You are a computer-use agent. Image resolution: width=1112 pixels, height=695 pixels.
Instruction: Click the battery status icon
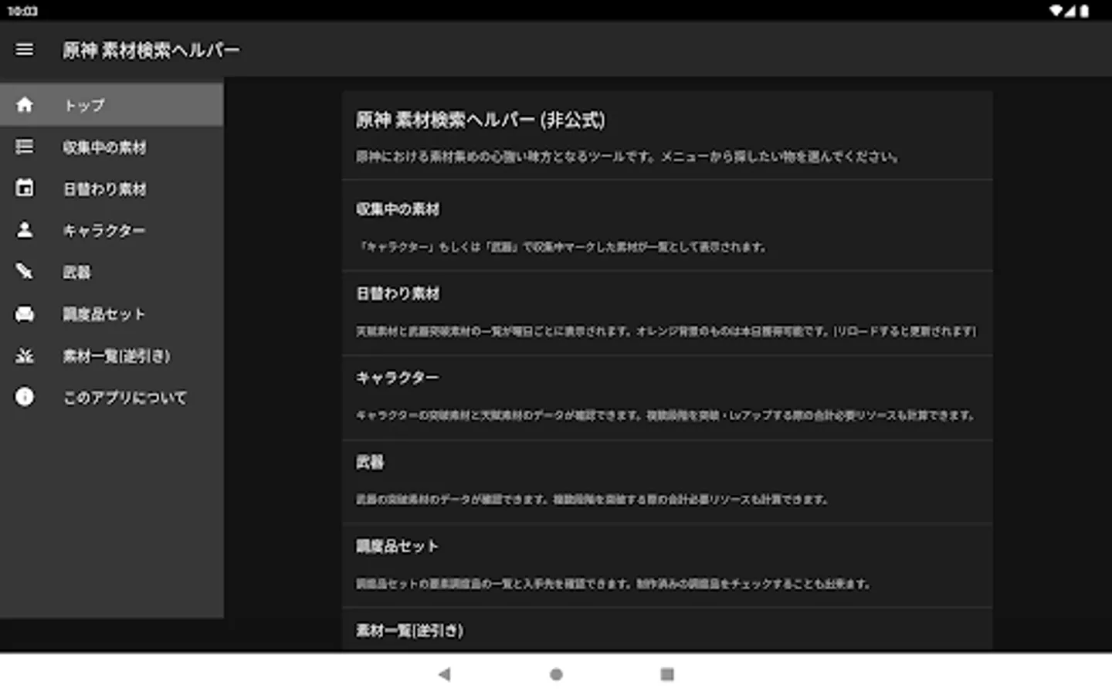[x=1084, y=11]
